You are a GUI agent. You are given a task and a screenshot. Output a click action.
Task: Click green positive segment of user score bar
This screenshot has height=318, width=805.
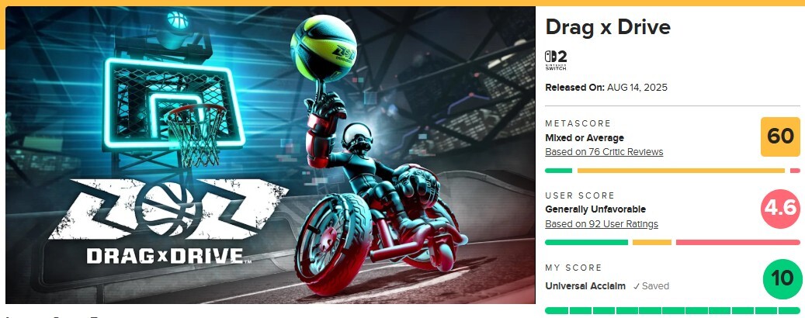click(x=586, y=243)
